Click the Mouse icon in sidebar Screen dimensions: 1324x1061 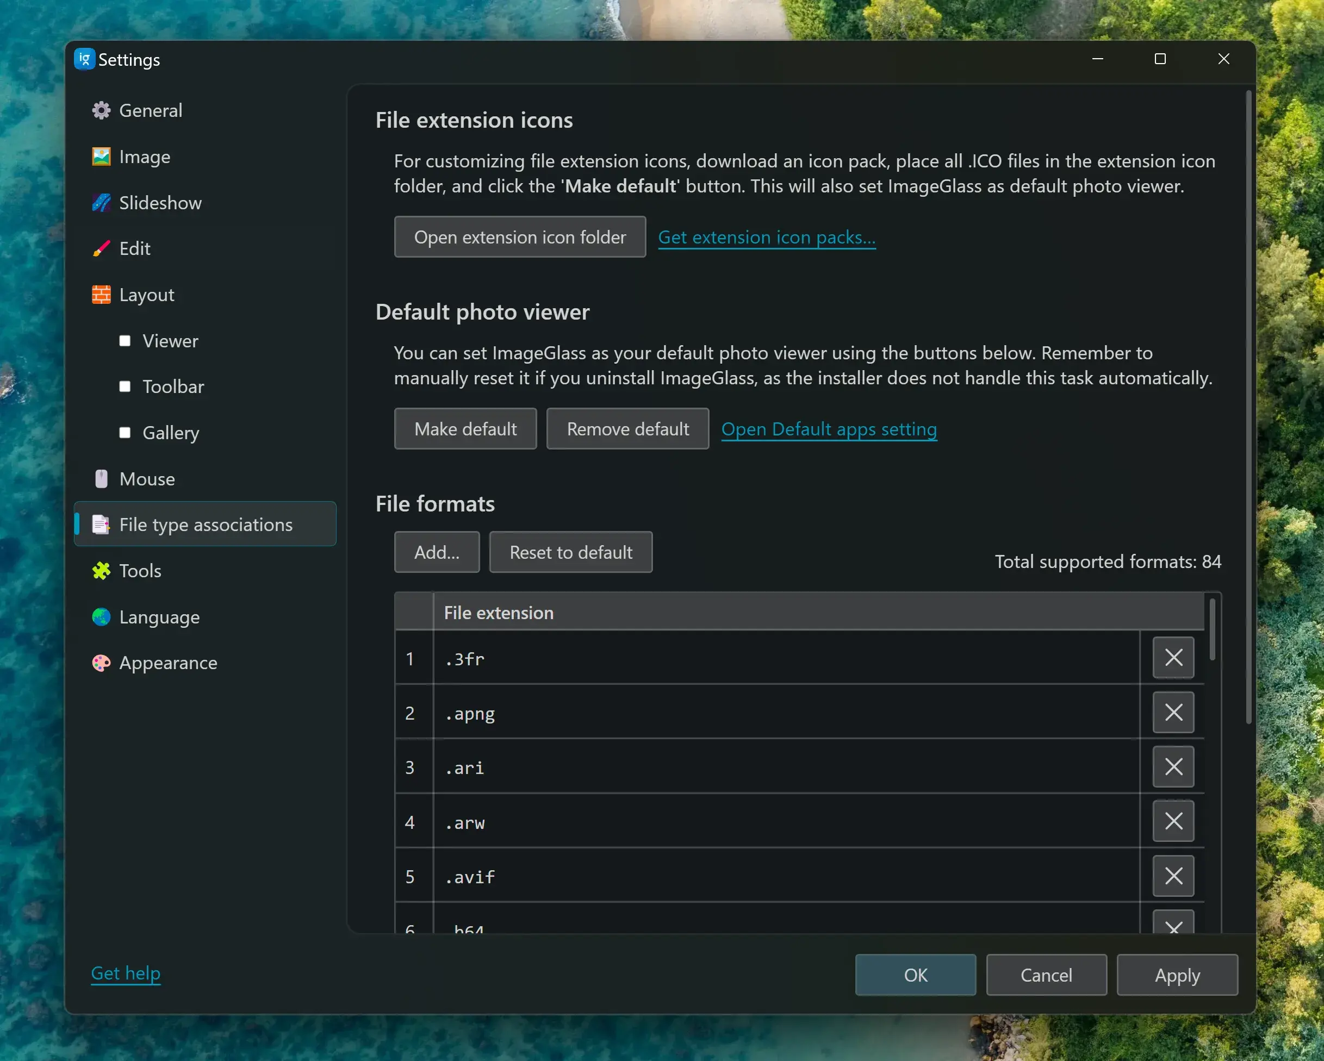point(101,479)
